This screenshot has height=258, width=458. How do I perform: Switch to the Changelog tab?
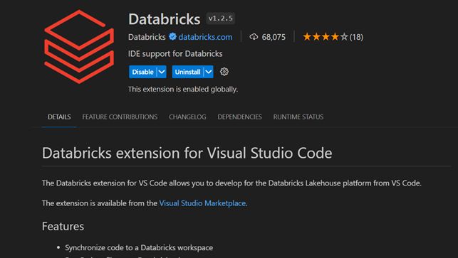coord(187,117)
